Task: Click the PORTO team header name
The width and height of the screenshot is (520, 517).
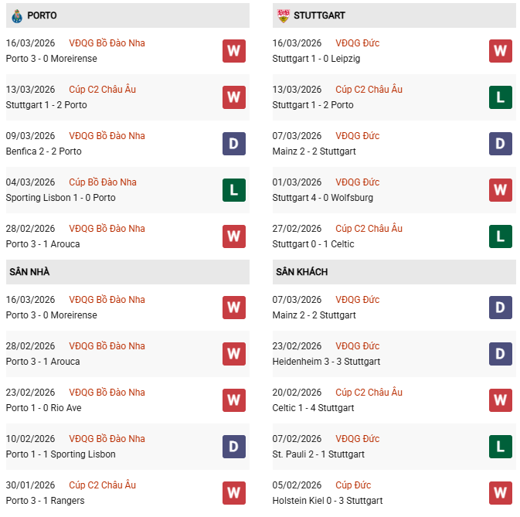Action: point(42,15)
